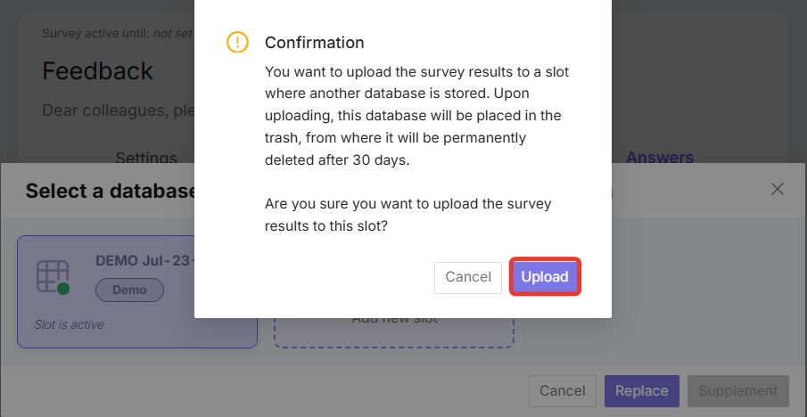Click the 'Select a database' heading

(111, 191)
